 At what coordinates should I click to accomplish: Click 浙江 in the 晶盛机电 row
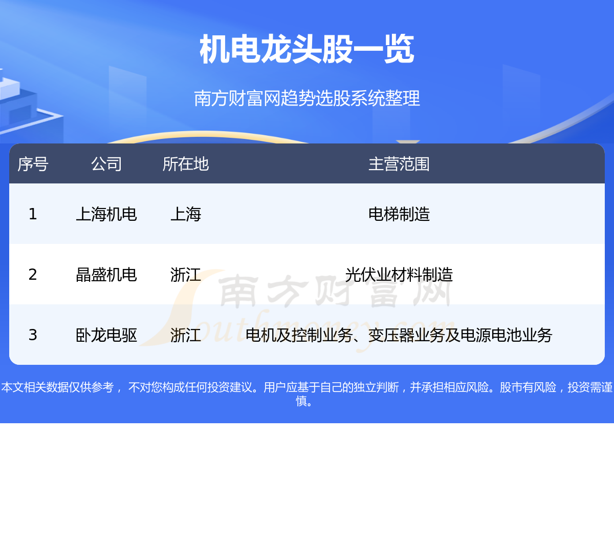[x=186, y=274]
